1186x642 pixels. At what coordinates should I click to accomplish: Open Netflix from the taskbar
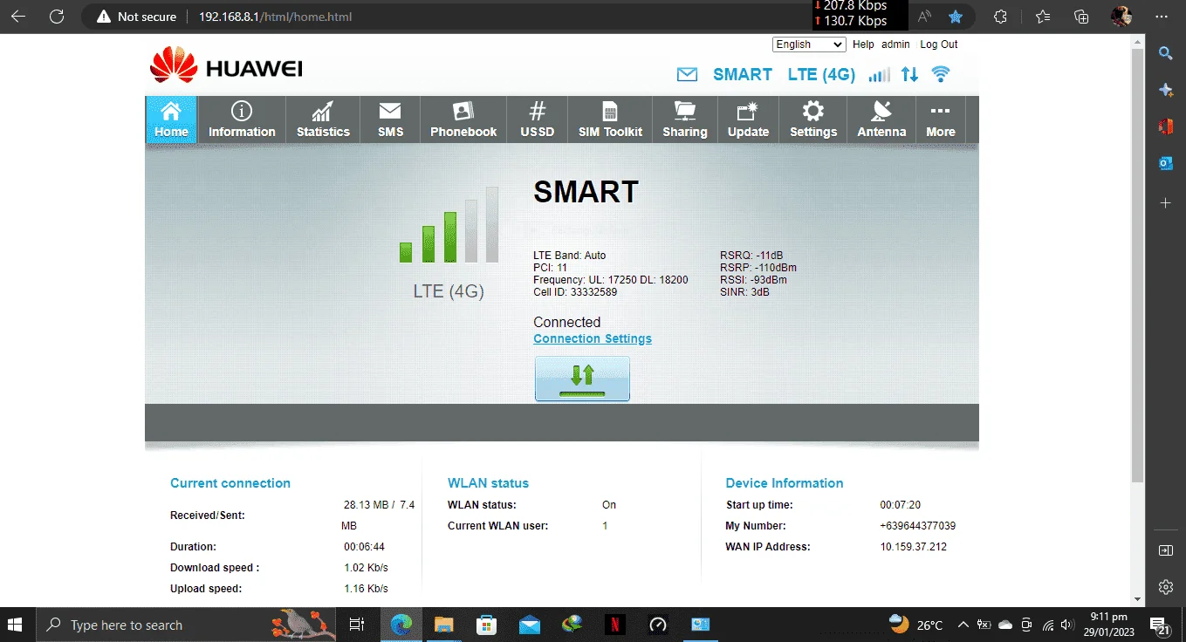pyautogui.click(x=615, y=625)
